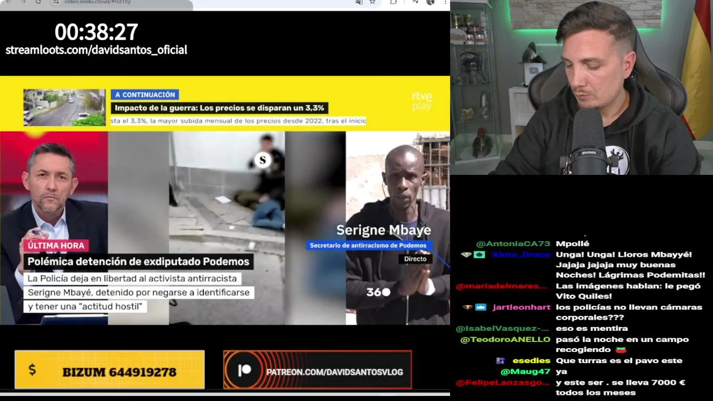The image size is (713, 401).
Task: Click the PATREON.COM/DAVIDSANTOSVLOG banner
Action: (318, 370)
